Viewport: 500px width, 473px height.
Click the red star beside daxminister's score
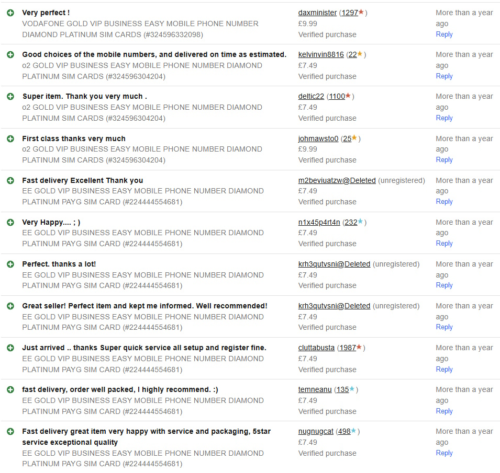pos(361,12)
